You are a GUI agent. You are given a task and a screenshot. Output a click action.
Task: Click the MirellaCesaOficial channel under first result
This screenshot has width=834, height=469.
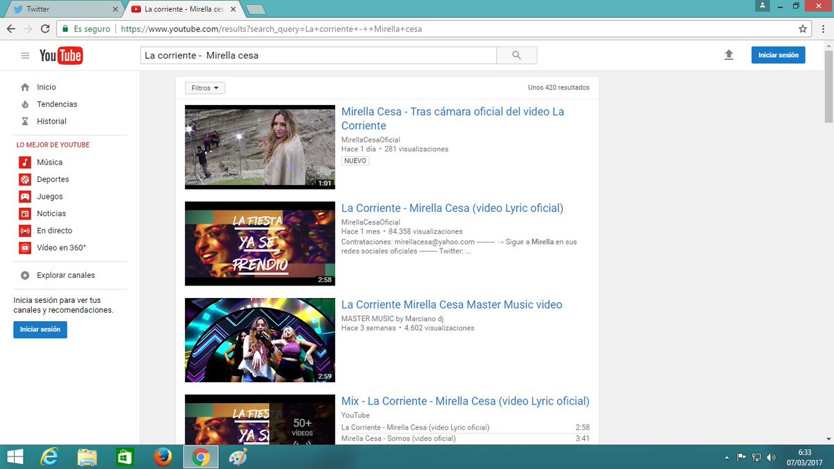click(370, 140)
